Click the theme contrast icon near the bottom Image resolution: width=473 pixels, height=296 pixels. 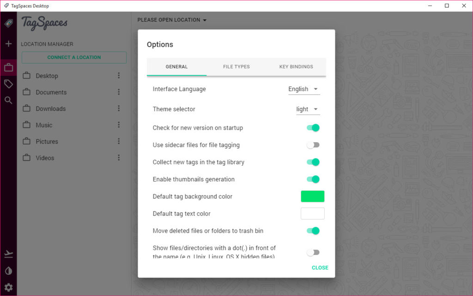pyautogui.click(x=8, y=272)
